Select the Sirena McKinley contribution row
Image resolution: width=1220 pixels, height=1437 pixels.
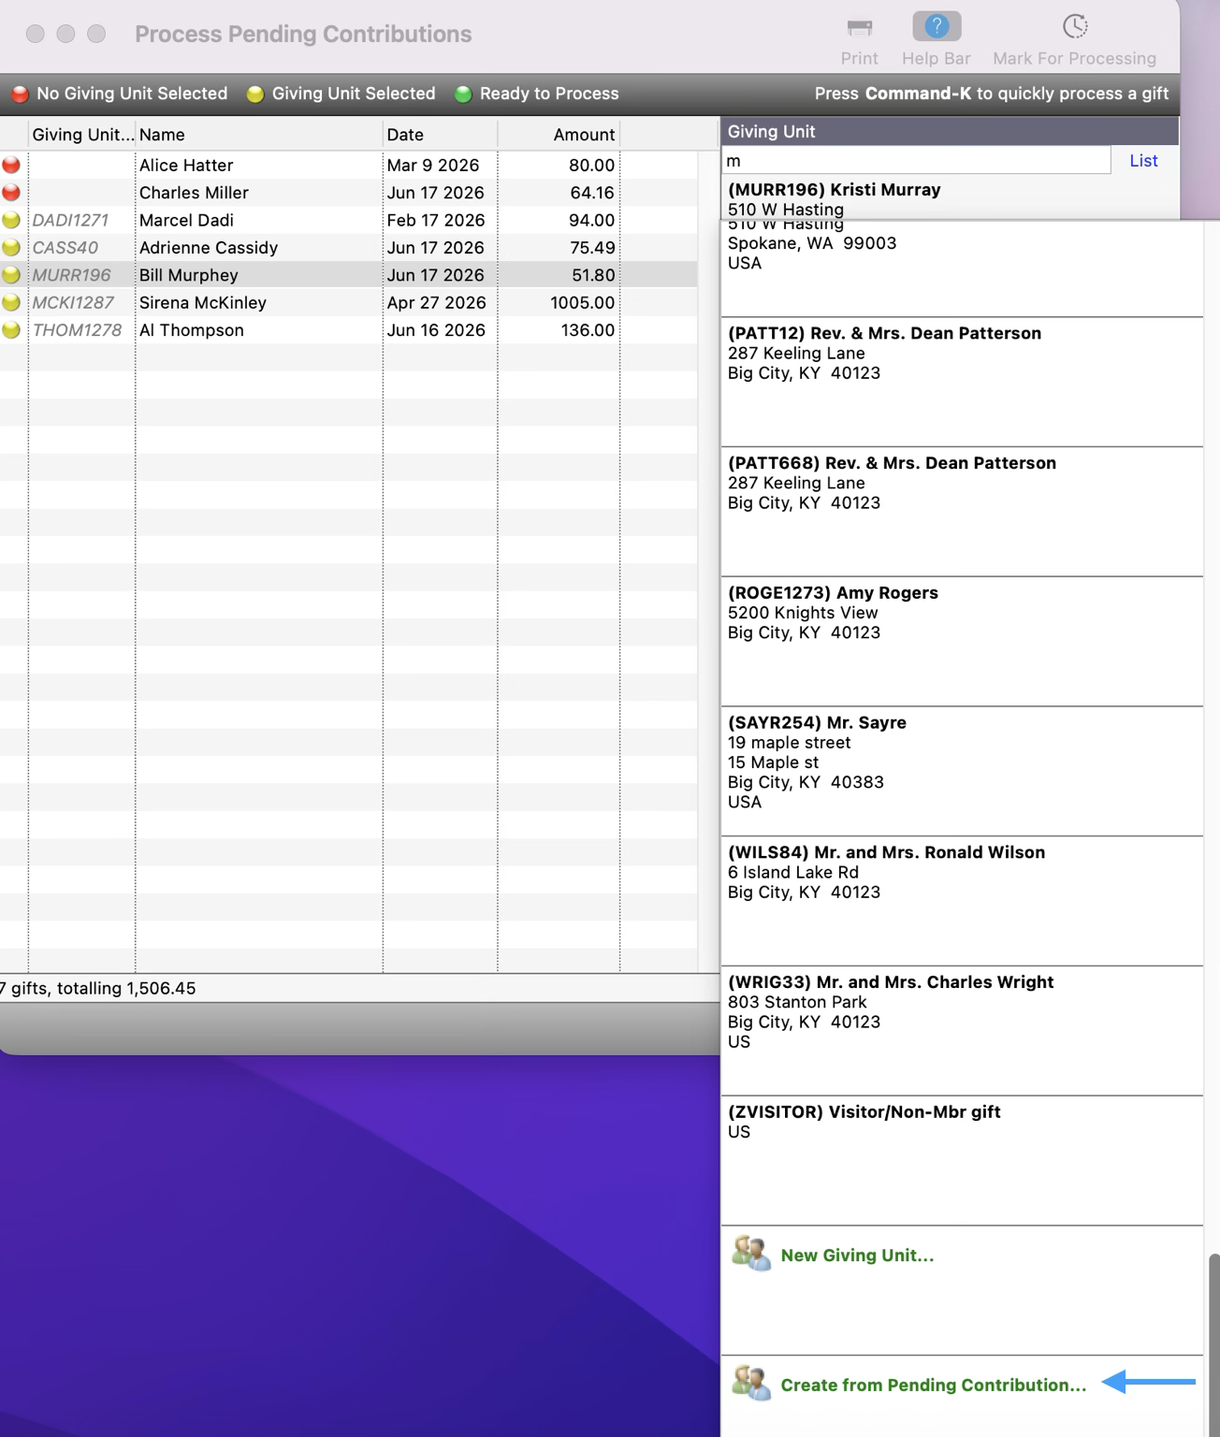point(348,302)
